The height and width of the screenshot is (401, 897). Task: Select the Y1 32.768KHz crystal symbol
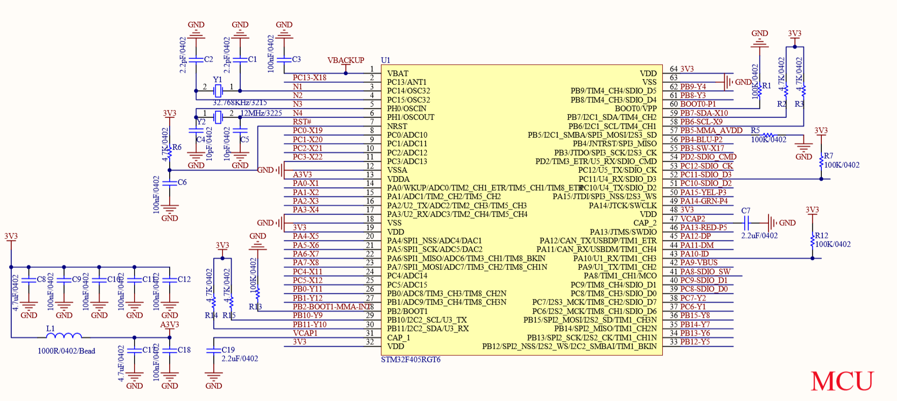[x=218, y=91]
